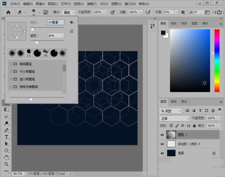Open layer filter type dropdown 类型
The image size is (225, 177).
click(x=170, y=111)
